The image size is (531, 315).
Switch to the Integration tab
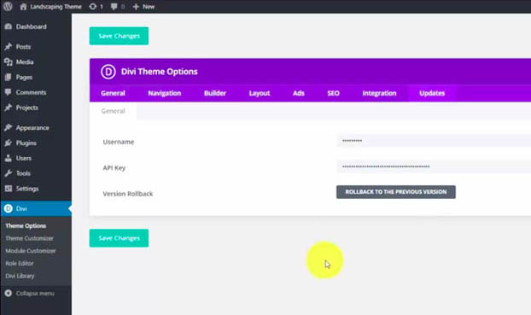(379, 93)
